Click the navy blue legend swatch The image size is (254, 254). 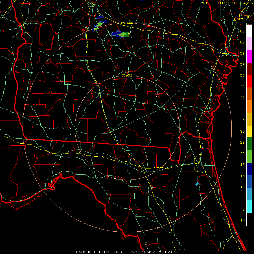pos(249,169)
